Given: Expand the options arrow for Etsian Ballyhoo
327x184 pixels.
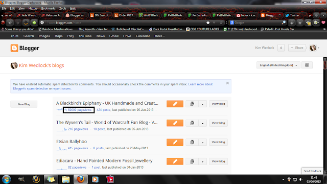Looking at the screenshot, I should click(x=202, y=142).
